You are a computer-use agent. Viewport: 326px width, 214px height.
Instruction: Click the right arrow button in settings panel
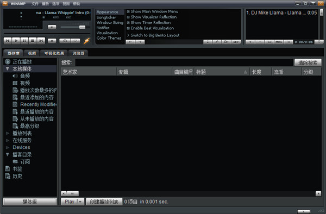[x=140, y=42]
